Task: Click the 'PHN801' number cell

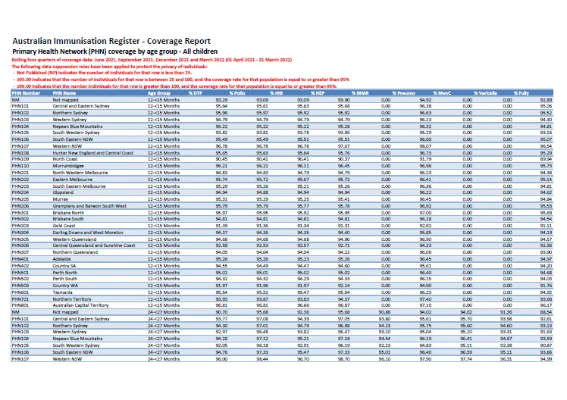Action: tap(20, 305)
